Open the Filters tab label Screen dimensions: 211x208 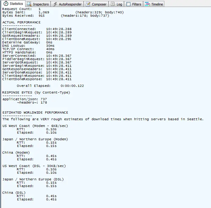136,4
